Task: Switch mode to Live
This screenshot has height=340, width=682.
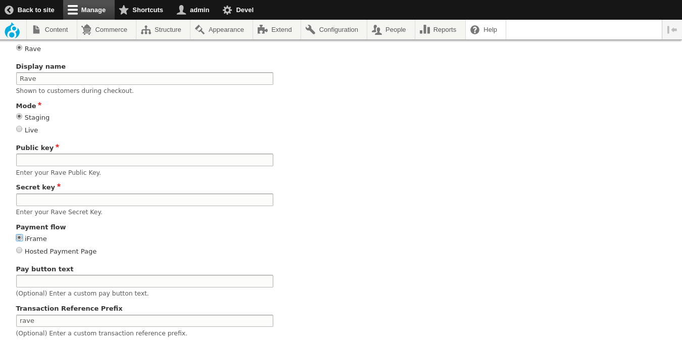Action: point(19,129)
